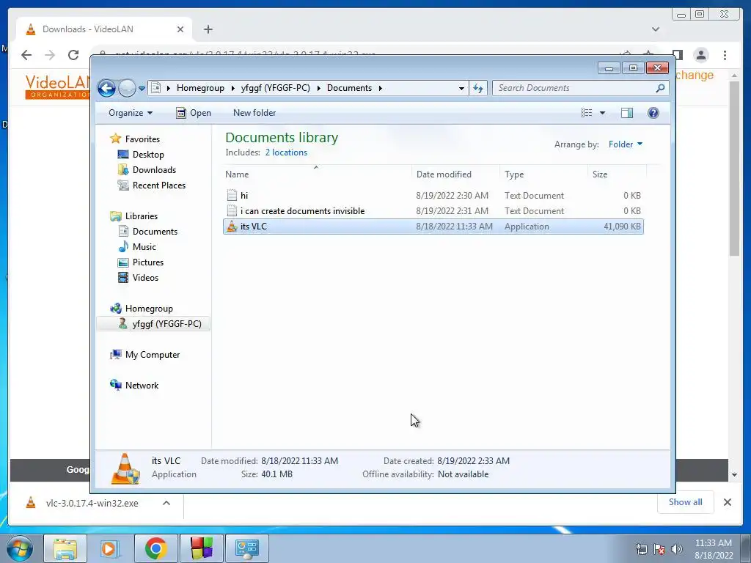The width and height of the screenshot is (751, 563).
Task: Click Open in the Explorer toolbar
Action: click(x=194, y=113)
